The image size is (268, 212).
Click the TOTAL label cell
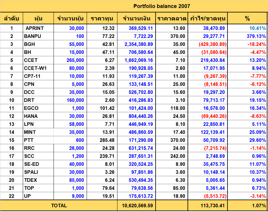(59, 205)
